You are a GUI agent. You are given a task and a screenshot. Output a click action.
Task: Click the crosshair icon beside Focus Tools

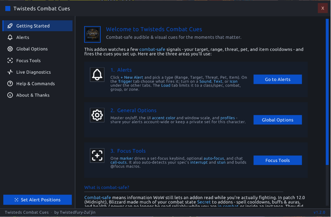10,60
